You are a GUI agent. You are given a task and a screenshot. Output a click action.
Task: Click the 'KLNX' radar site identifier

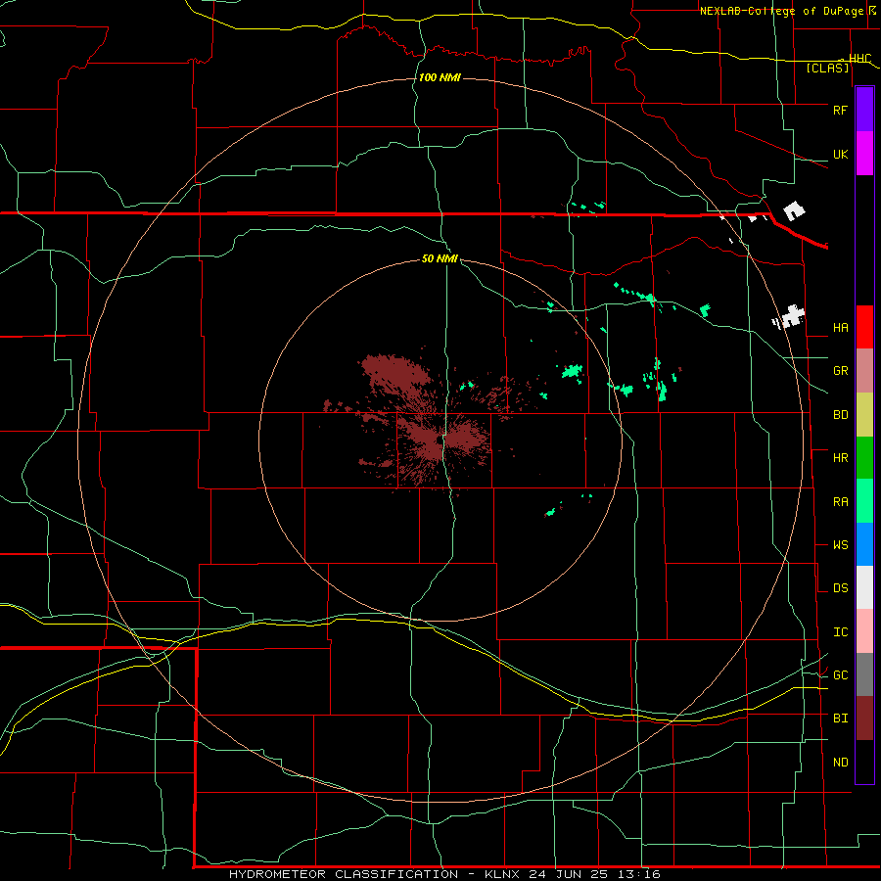[502, 874]
